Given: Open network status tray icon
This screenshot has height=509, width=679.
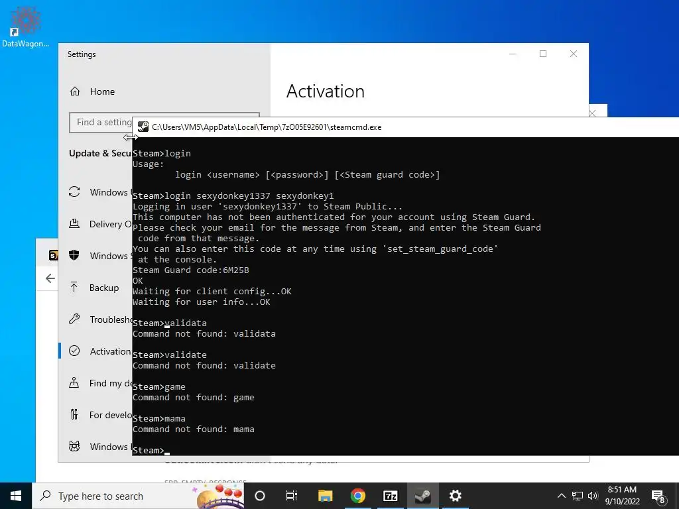Looking at the screenshot, I should [578, 496].
